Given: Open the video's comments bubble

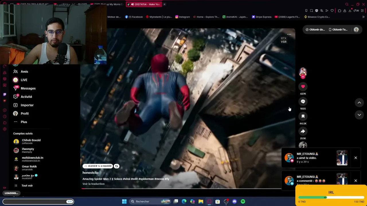Looking at the screenshot, I should coord(303,101).
